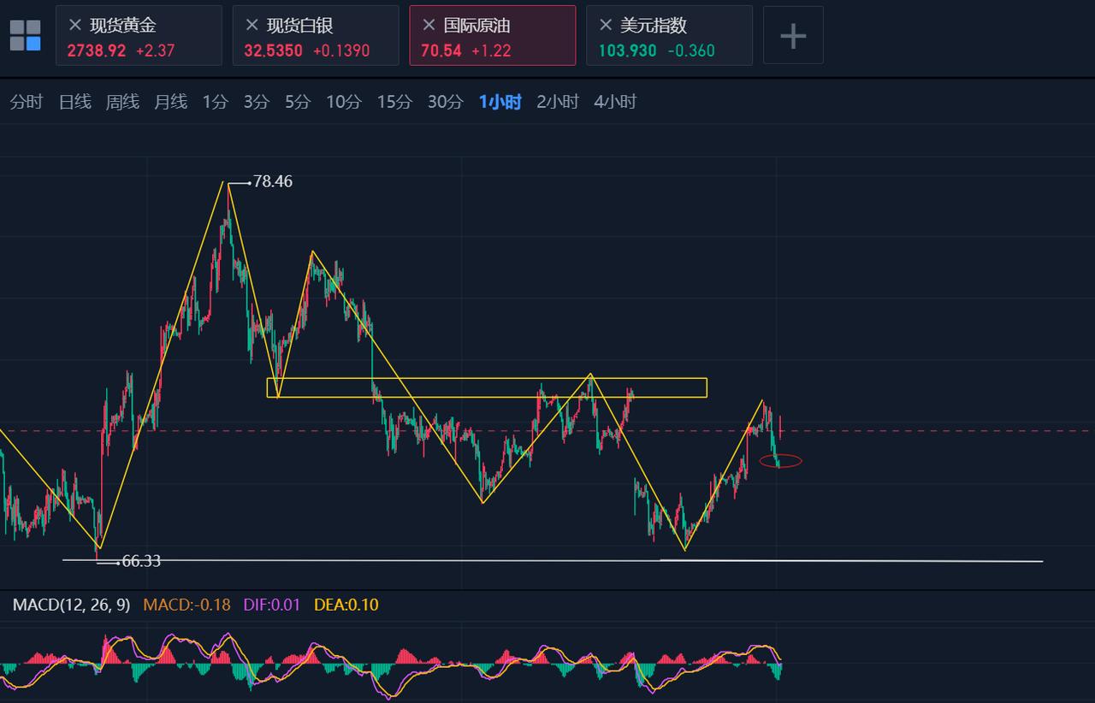Click the crude oil price 70.54

click(x=441, y=50)
